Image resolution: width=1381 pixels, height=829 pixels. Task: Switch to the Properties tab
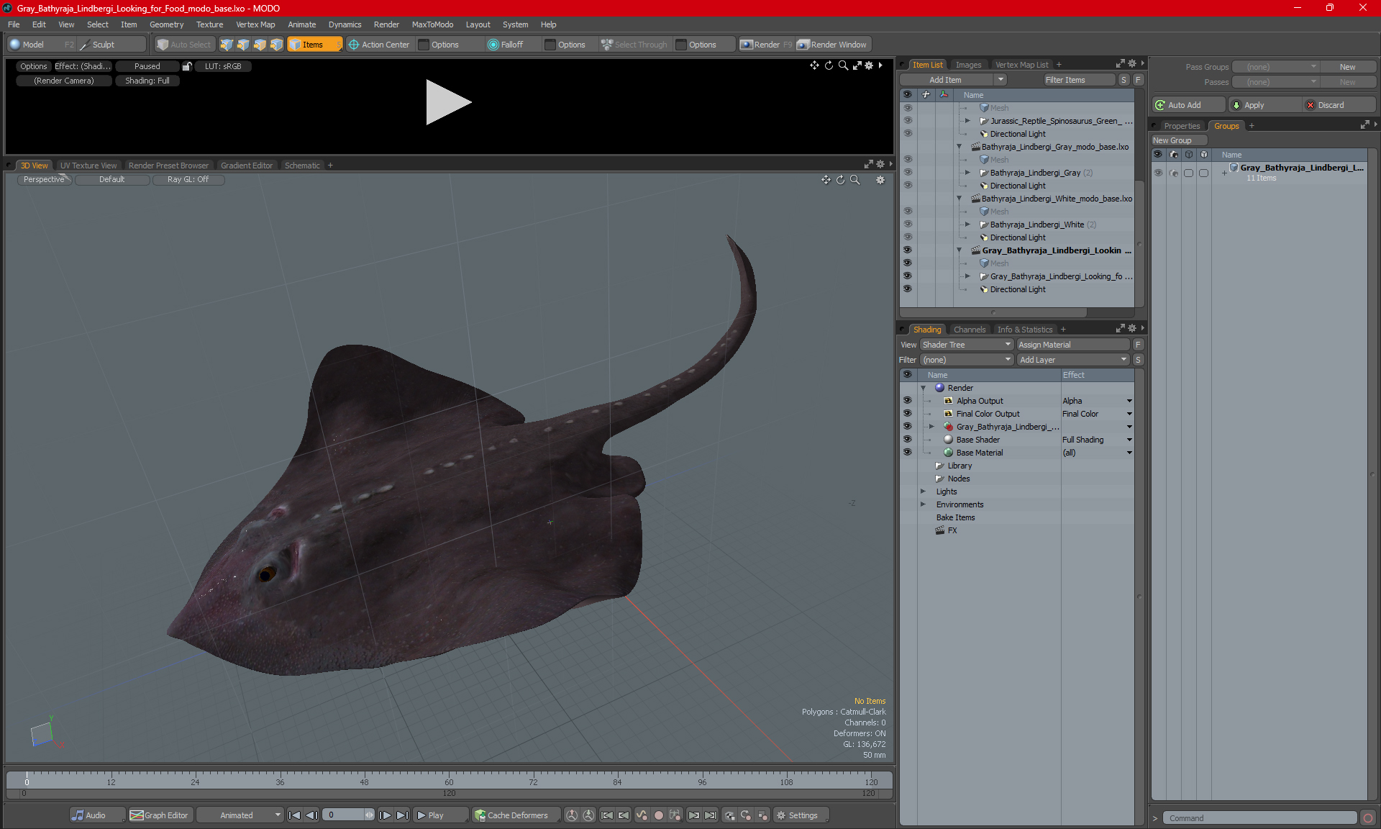click(x=1181, y=126)
